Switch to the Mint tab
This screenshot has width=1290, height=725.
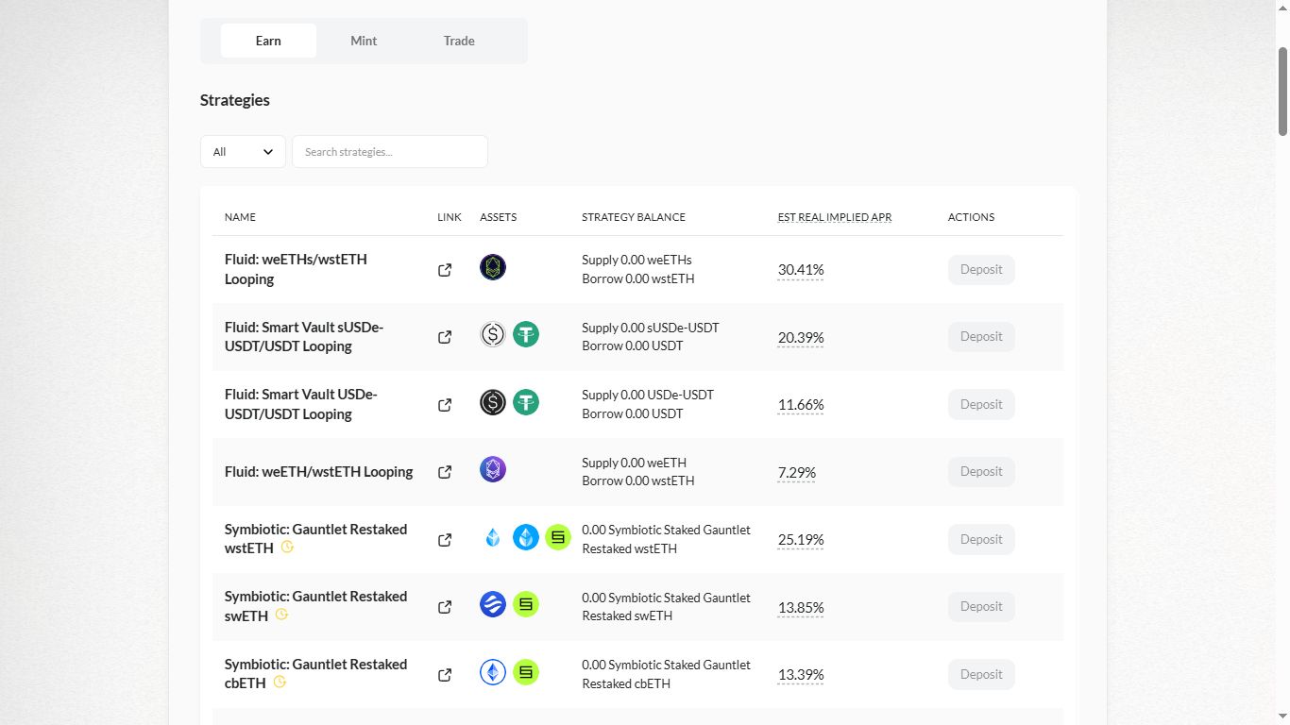(364, 41)
